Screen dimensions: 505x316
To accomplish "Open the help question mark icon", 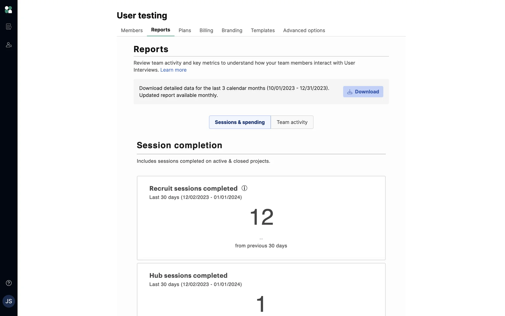I will [9, 283].
